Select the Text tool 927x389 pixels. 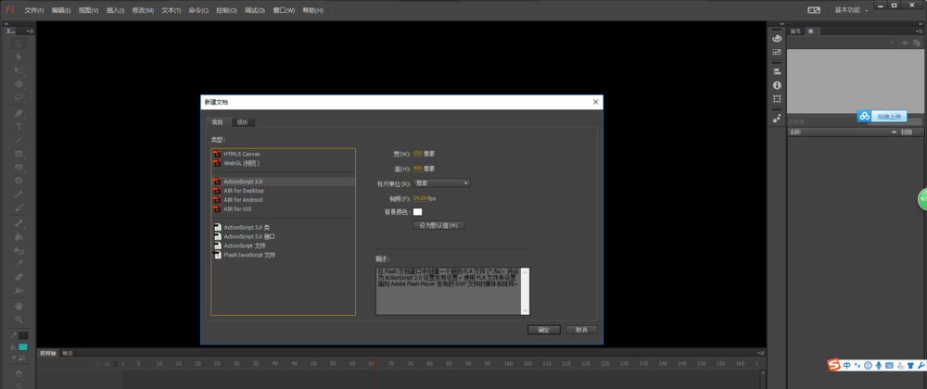click(19, 126)
